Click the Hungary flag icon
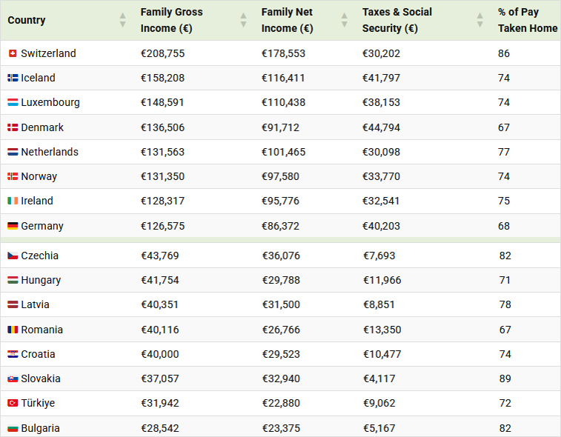 coord(13,280)
